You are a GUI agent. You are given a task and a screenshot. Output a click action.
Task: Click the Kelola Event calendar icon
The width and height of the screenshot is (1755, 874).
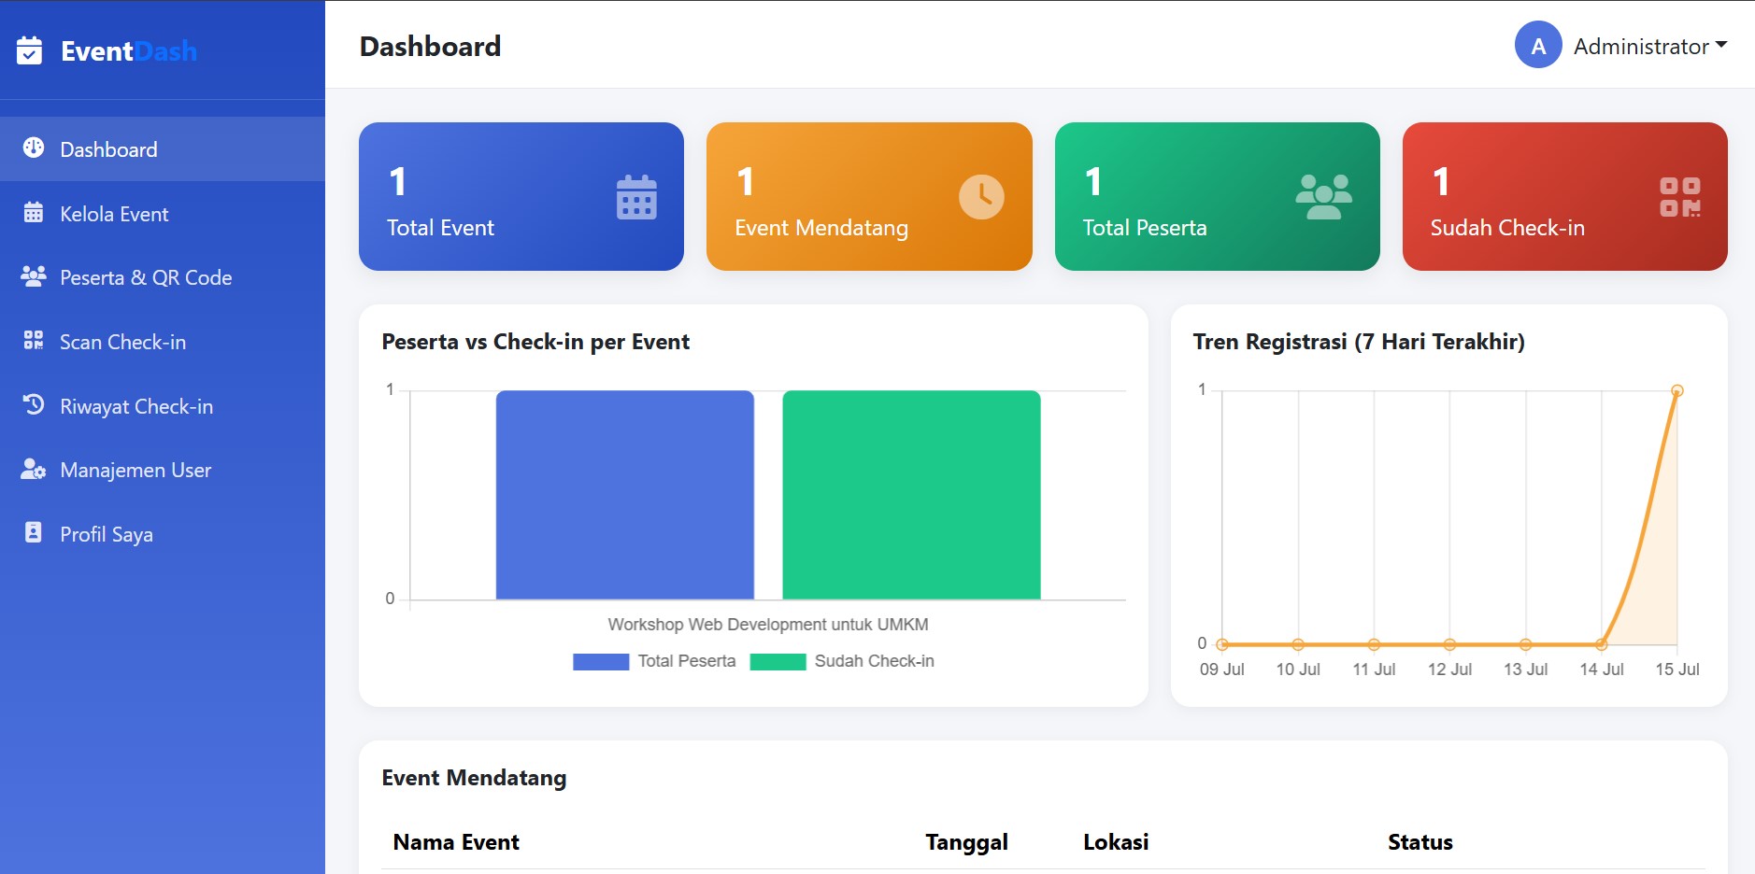34,213
